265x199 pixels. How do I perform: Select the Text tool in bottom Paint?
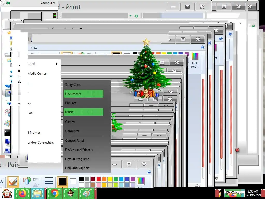pos(2,182)
